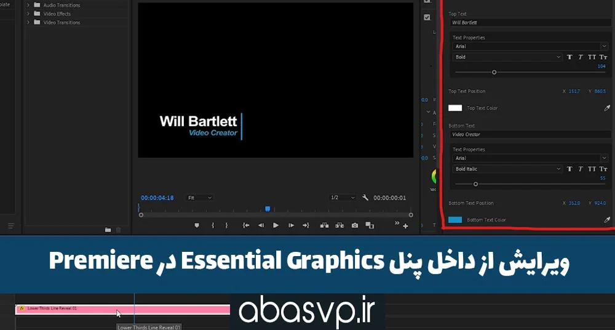Screen dimensions: 615x330
Task: Click Top Text font size value 104
Action: pos(601,66)
